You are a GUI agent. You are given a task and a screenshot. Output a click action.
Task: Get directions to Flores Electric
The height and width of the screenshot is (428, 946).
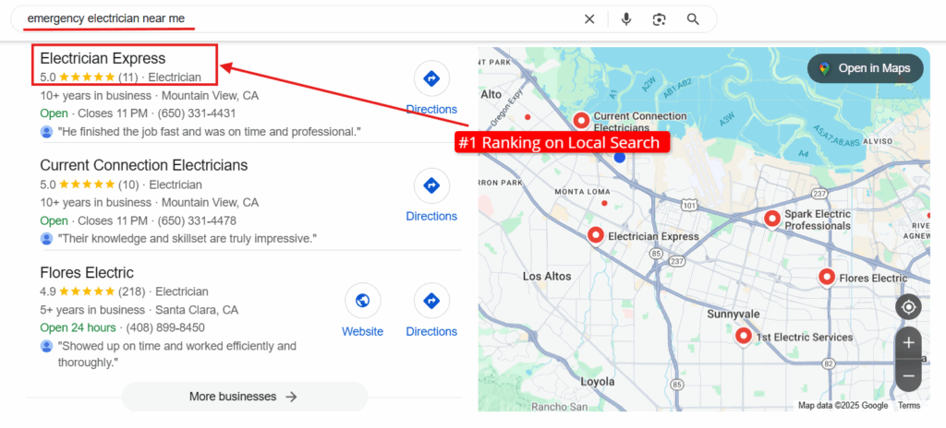pos(431,311)
